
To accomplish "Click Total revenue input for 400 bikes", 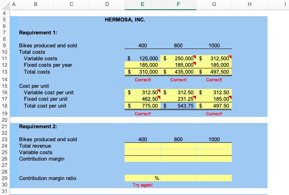I will tap(142, 146).
